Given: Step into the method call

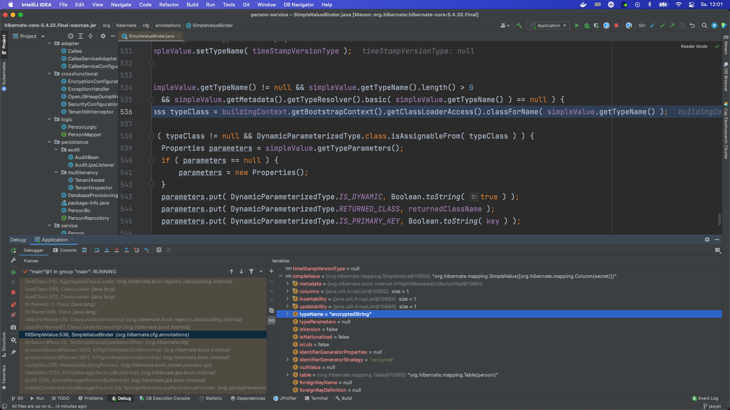Looking at the screenshot, I should coord(107,250).
